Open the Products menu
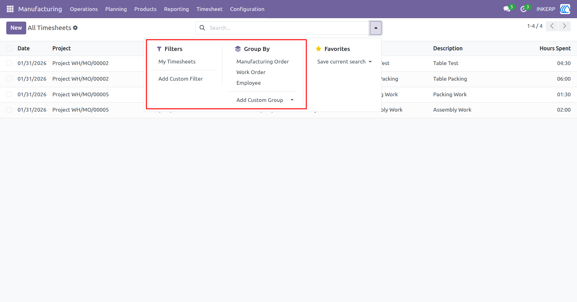The height and width of the screenshot is (302, 577). 145,9
